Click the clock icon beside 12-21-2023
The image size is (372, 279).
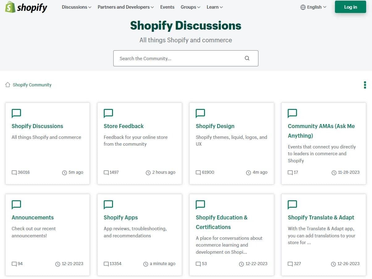(58, 264)
